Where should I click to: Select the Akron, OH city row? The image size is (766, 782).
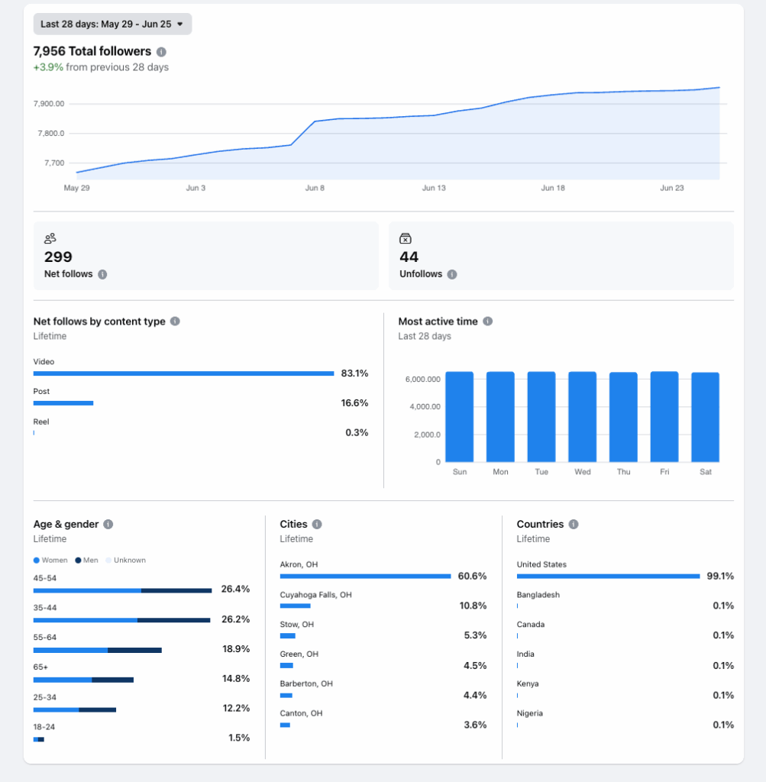(365, 576)
